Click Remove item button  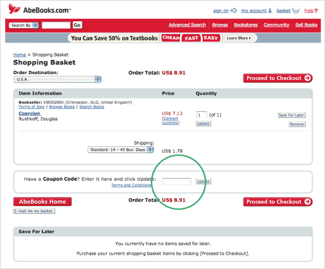click(x=297, y=124)
